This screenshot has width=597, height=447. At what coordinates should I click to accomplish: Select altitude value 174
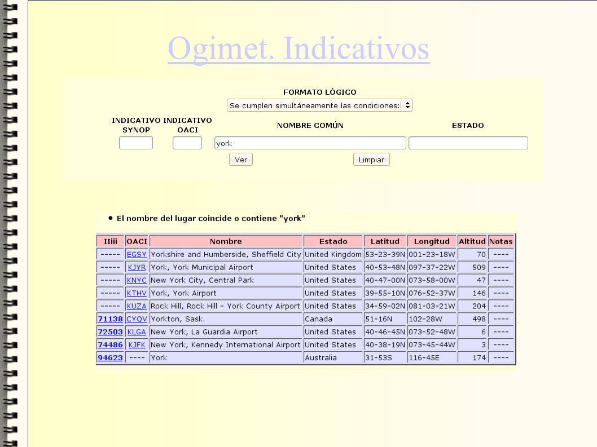coord(472,357)
